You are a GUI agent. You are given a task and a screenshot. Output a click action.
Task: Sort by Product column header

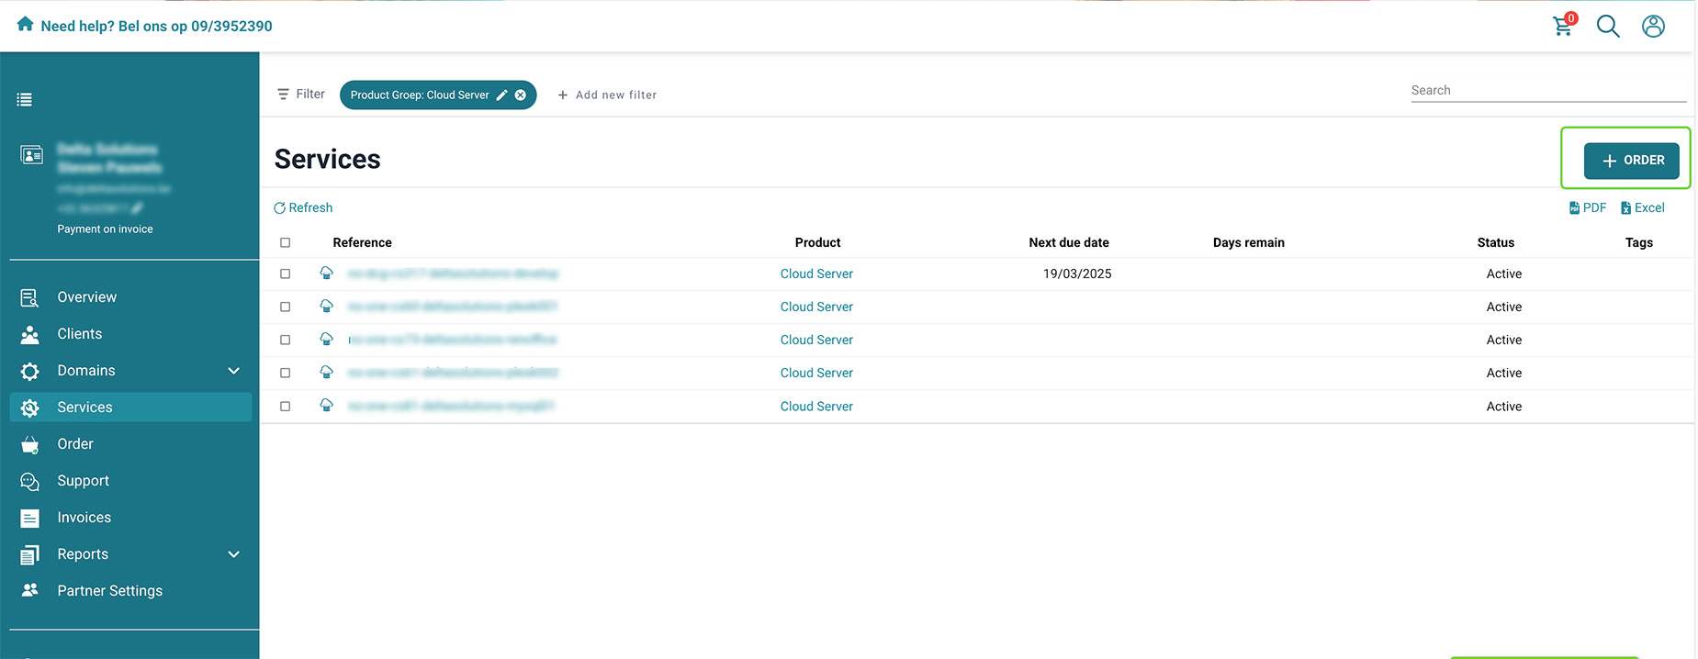click(817, 242)
